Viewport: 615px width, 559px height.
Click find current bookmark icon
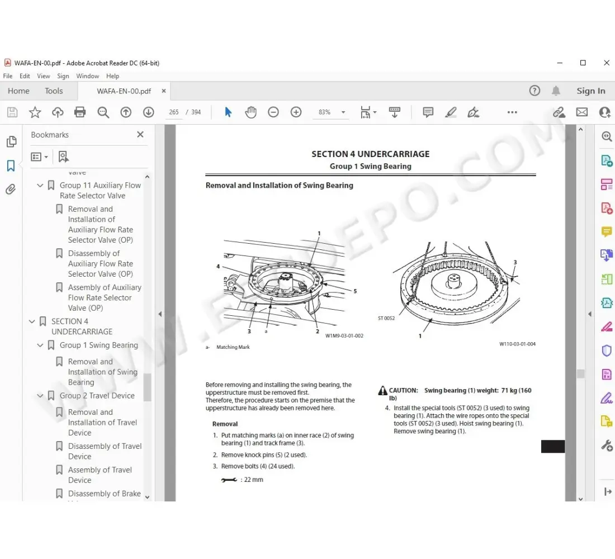63,157
